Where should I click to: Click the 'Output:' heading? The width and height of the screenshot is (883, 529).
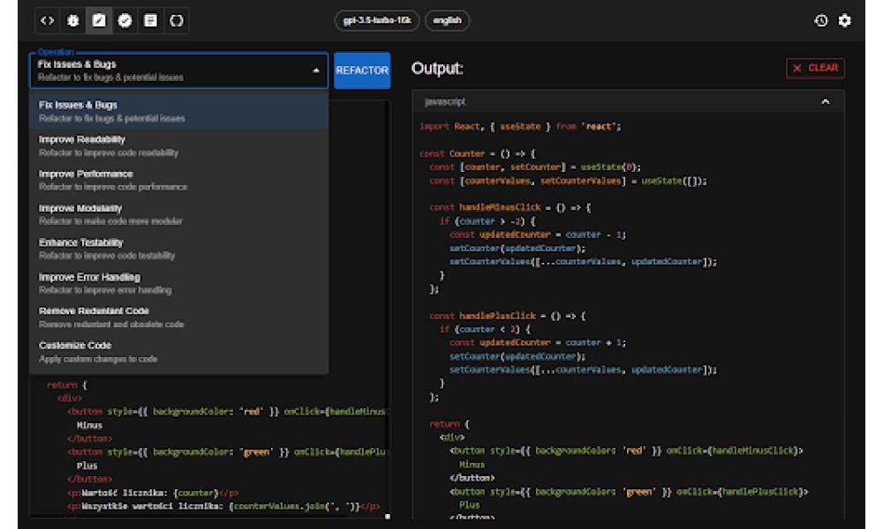click(x=437, y=69)
